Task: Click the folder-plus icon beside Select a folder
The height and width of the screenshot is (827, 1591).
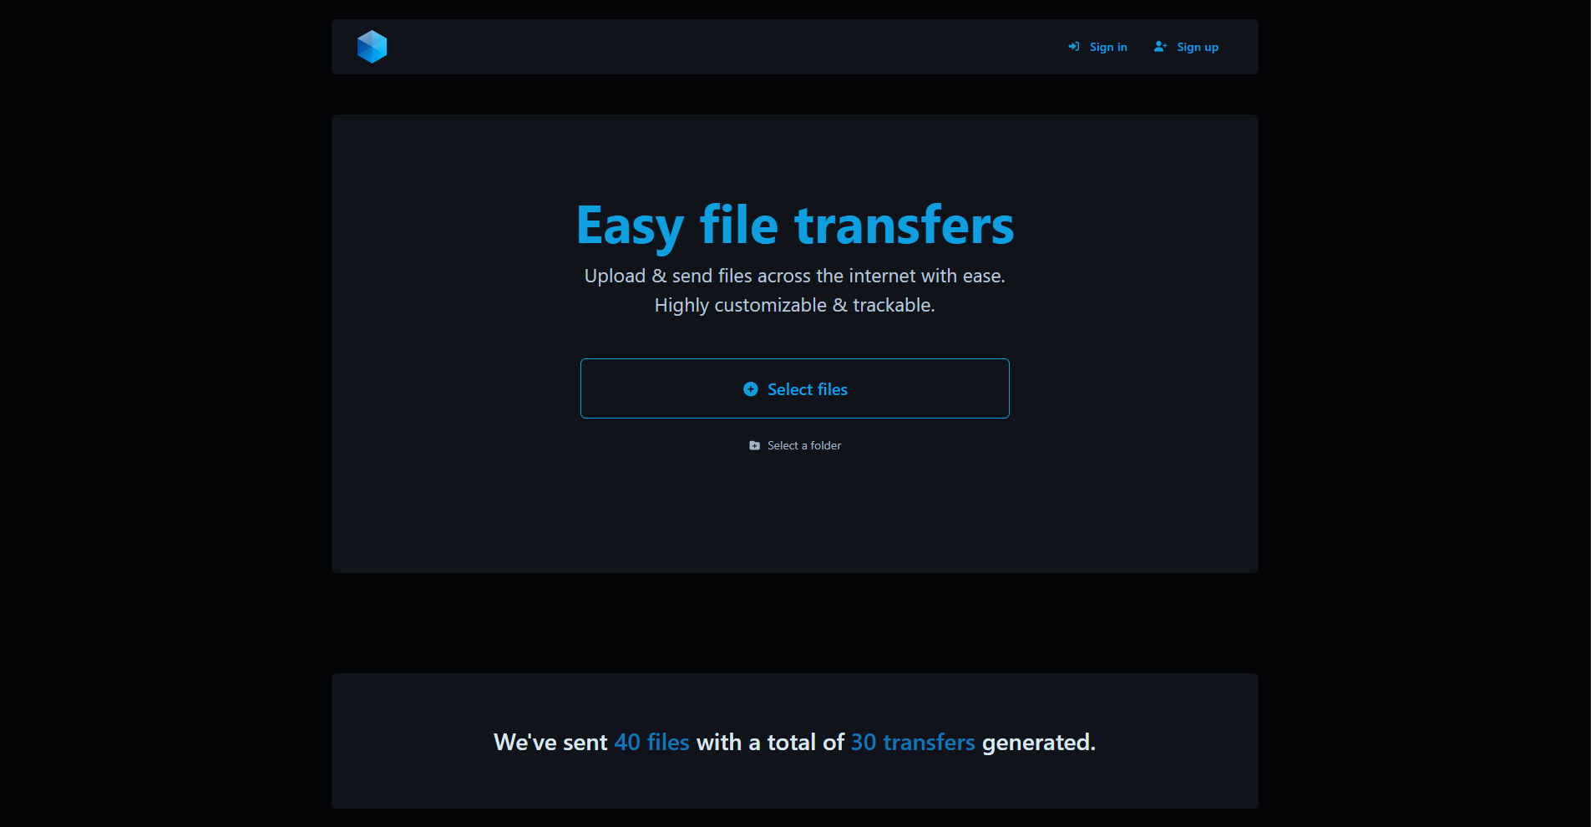Action: pos(755,446)
